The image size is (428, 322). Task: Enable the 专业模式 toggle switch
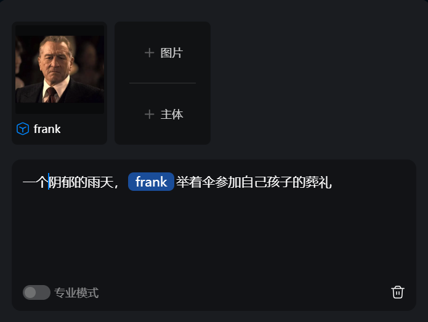pos(36,292)
